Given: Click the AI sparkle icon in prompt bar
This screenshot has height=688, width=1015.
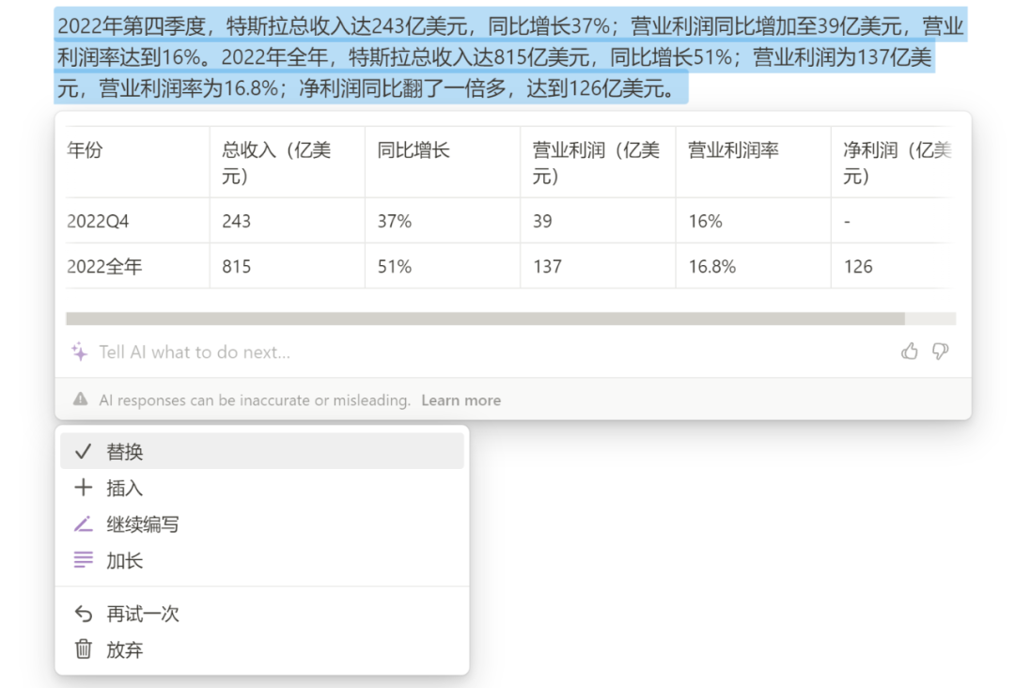Looking at the screenshot, I should point(80,352).
